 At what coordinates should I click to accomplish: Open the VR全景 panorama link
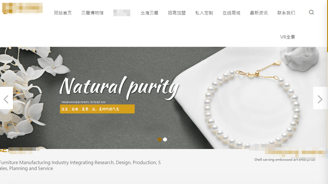pyautogui.click(x=288, y=37)
